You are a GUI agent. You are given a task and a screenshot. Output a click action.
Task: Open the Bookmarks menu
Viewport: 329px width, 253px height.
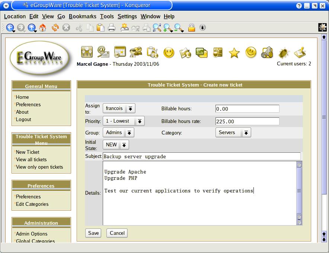tap(82, 16)
